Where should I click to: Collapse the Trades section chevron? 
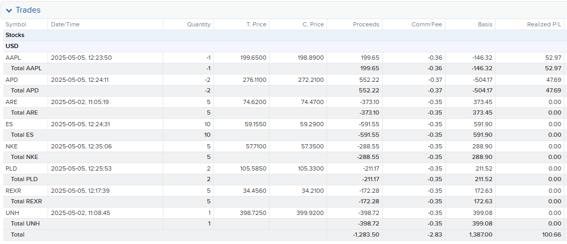point(9,11)
